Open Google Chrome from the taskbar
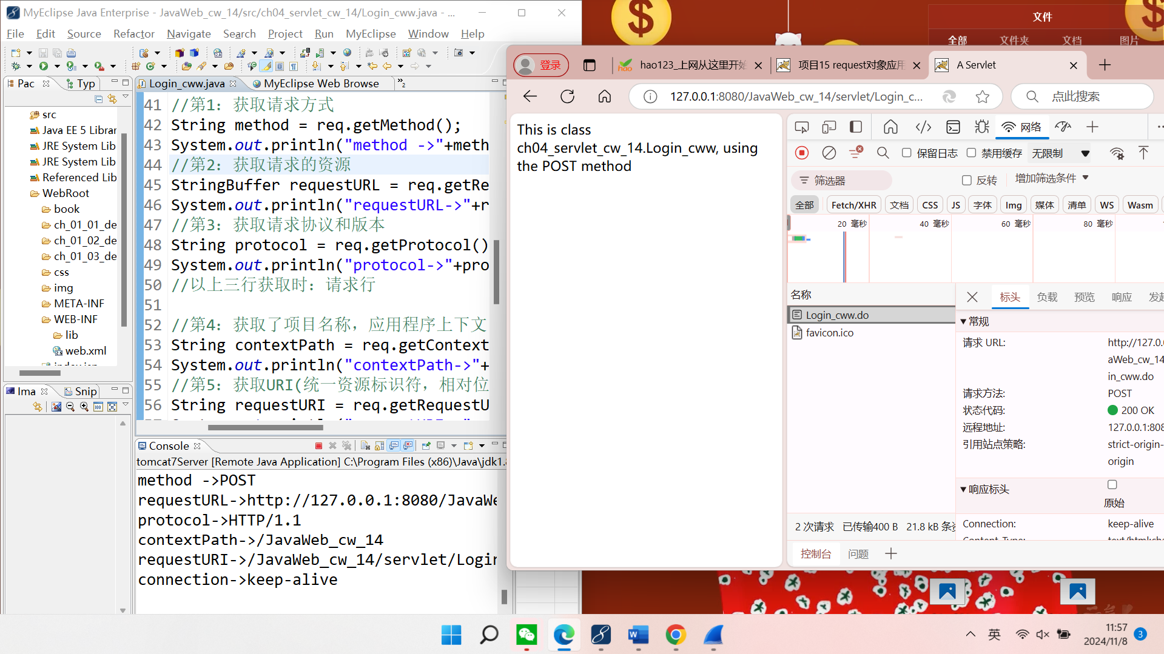This screenshot has height=654, width=1164. point(676,635)
